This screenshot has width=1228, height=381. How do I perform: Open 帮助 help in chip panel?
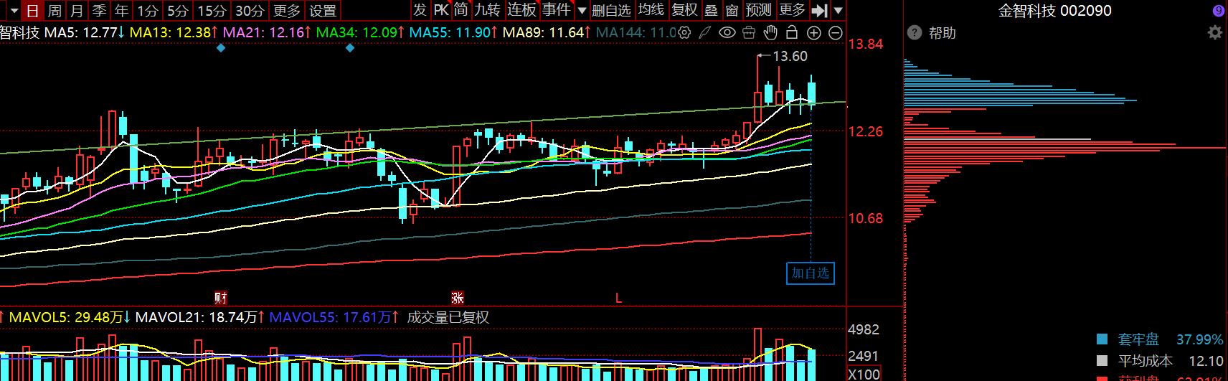coord(943,33)
